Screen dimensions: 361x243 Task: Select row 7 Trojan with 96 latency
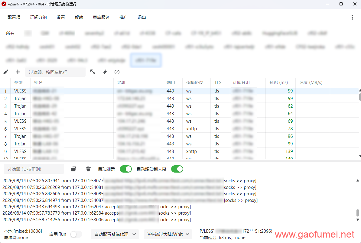coord(179,136)
